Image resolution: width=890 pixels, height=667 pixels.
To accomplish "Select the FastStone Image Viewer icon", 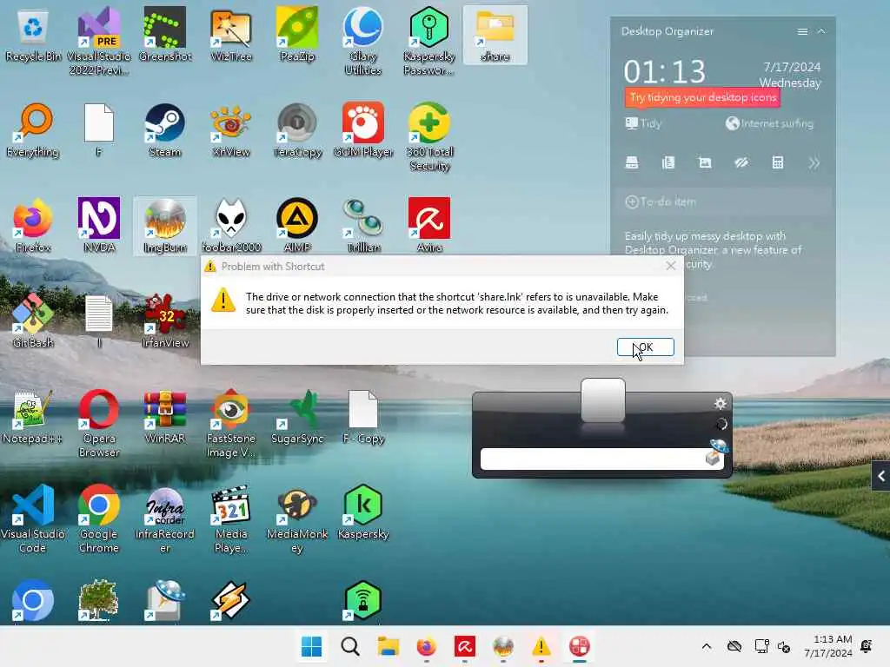I will 231,423.
